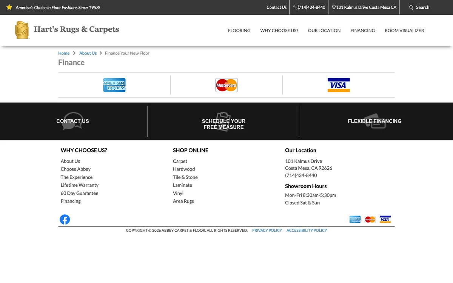Click the Mon-Fri 8:30am-5:30pm hours text
Image resolution: width=453 pixels, height=283 pixels.
pyautogui.click(x=310, y=195)
